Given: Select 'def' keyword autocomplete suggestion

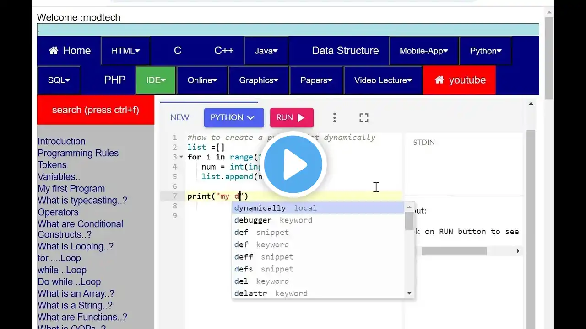Looking at the screenshot, I should (x=318, y=245).
